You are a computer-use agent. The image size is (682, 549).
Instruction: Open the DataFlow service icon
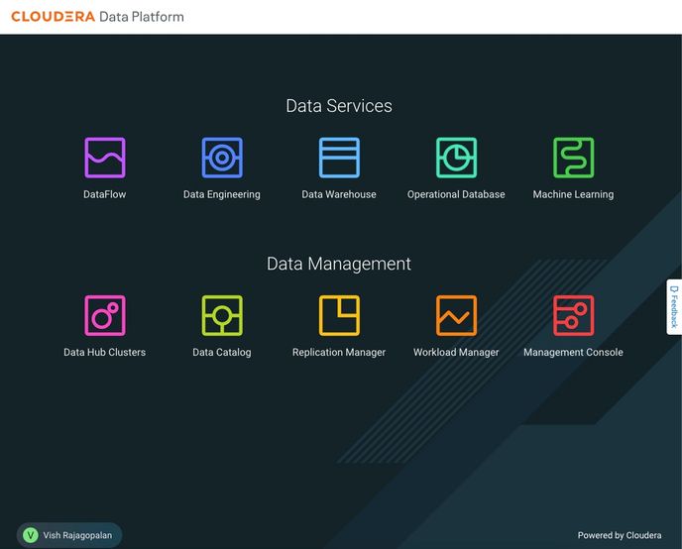105,158
